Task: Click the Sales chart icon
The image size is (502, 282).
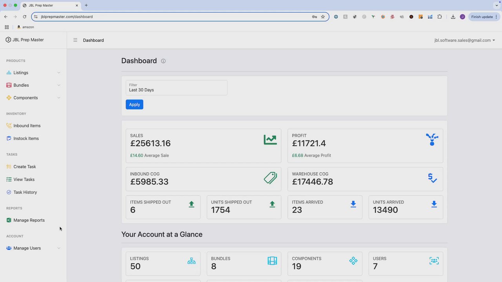Action: 270,140
